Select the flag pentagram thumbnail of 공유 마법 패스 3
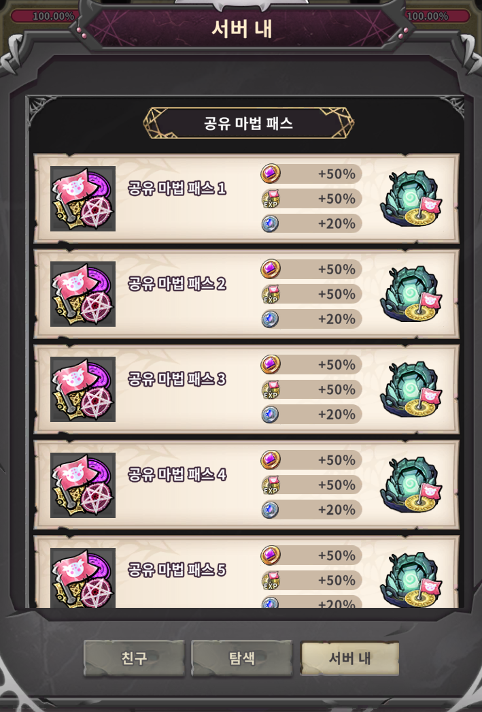The image size is (482, 712). (83, 389)
